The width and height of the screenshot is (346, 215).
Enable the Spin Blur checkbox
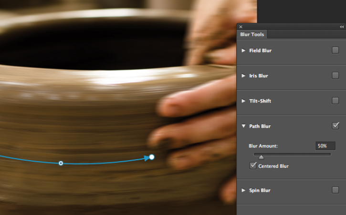click(335, 190)
